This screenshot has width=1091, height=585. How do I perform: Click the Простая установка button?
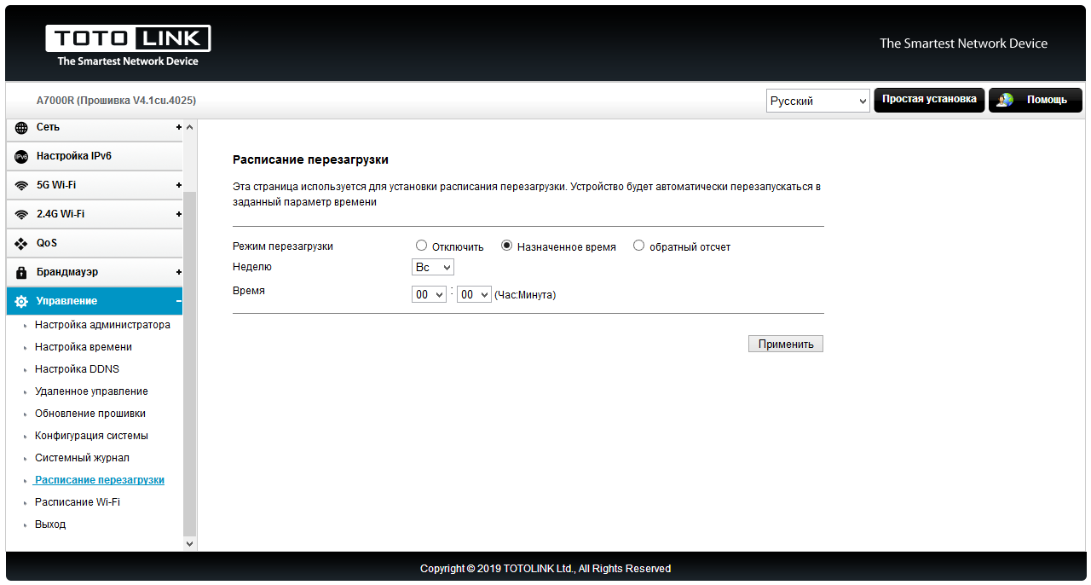click(929, 100)
